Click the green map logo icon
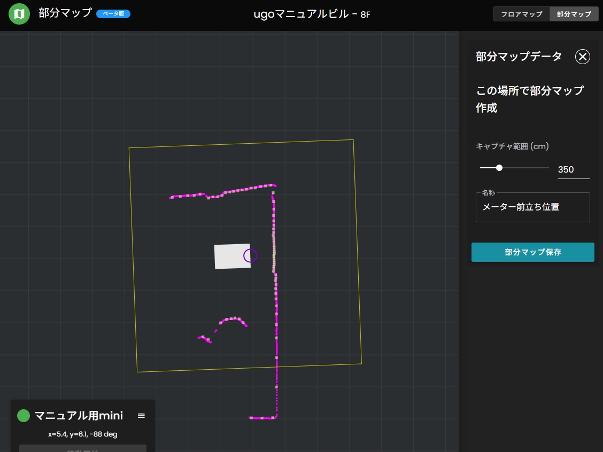Screen dimensions: 603x452 pyautogui.click(x=19, y=14)
